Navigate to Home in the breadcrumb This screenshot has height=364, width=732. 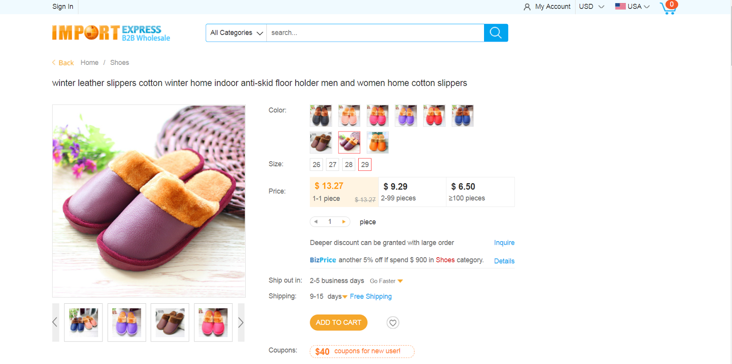[x=89, y=62]
